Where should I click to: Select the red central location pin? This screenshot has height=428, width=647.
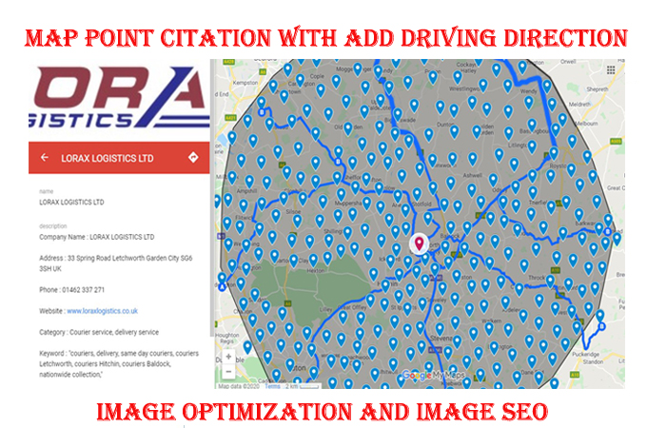(x=419, y=243)
